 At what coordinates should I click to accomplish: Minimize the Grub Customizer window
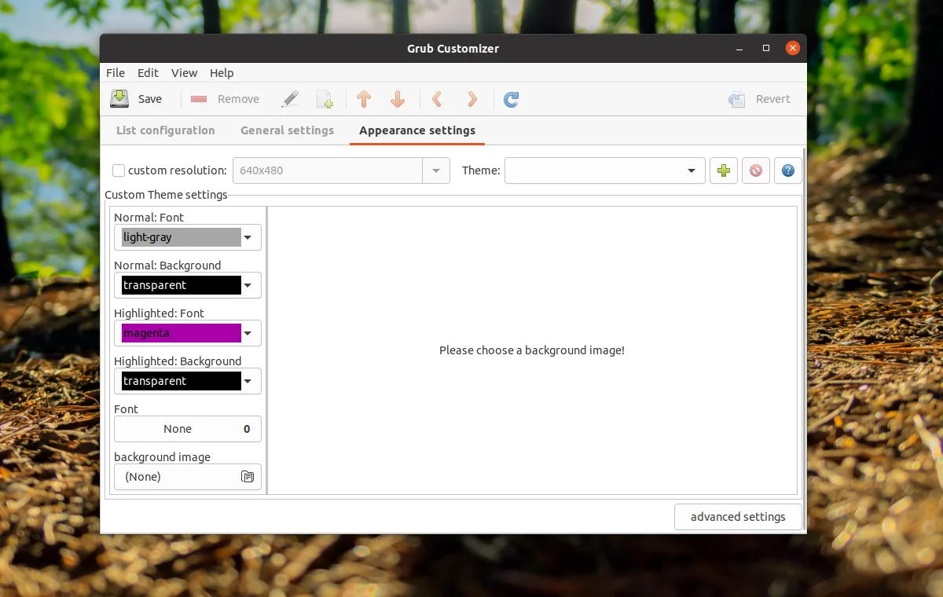pyautogui.click(x=739, y=49)
